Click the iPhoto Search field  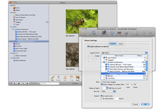(x=50, y=83)
